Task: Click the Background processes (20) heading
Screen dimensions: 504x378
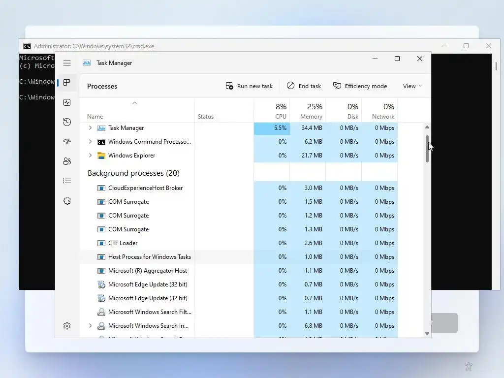Action: point(133,173)
